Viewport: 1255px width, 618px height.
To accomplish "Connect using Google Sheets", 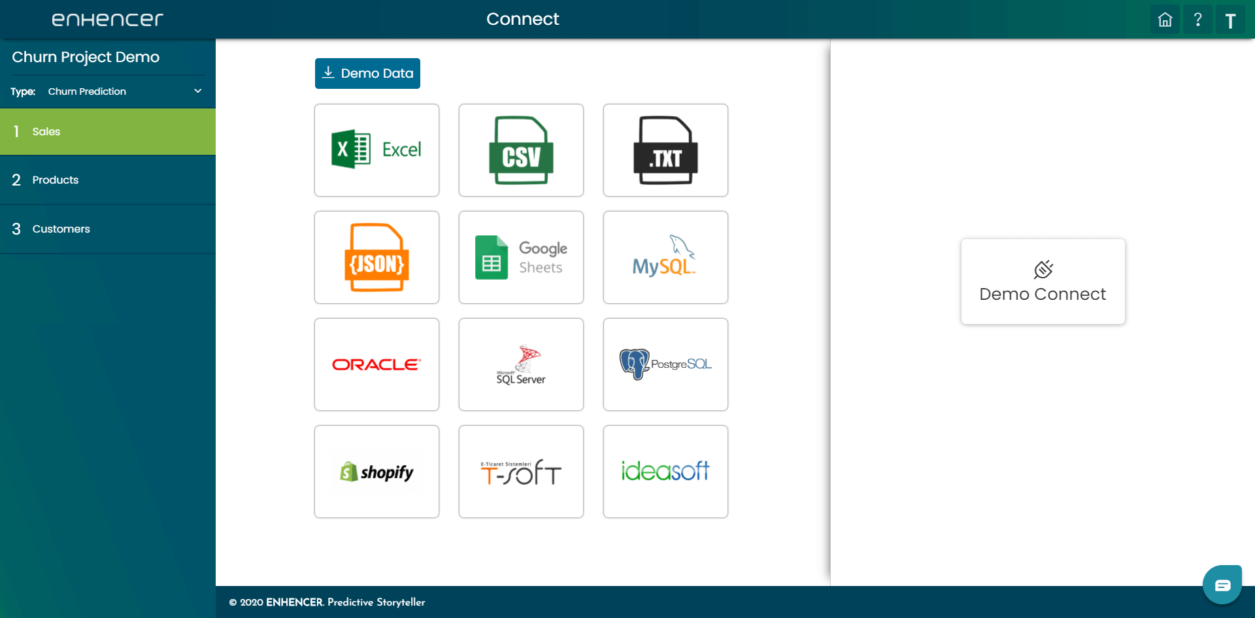I will point(521,257).
